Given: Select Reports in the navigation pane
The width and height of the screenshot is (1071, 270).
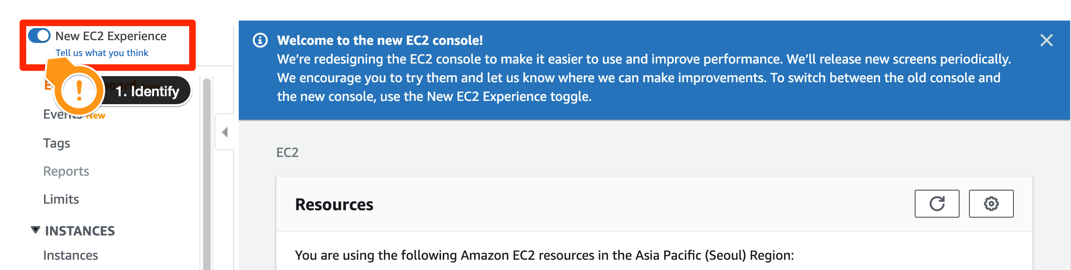Looking at the screenshot, I should click(66, 171).
